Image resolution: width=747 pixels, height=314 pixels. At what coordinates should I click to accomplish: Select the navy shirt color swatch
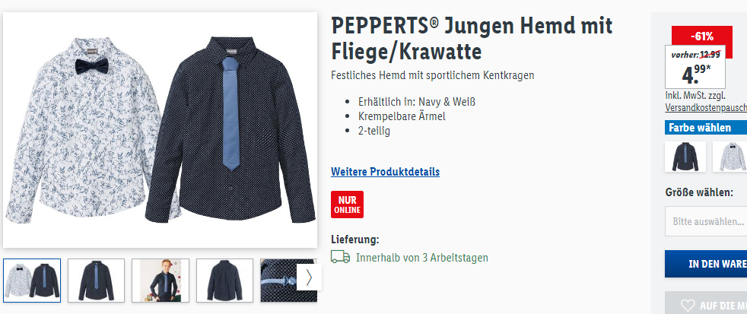(x=685, y=157)
